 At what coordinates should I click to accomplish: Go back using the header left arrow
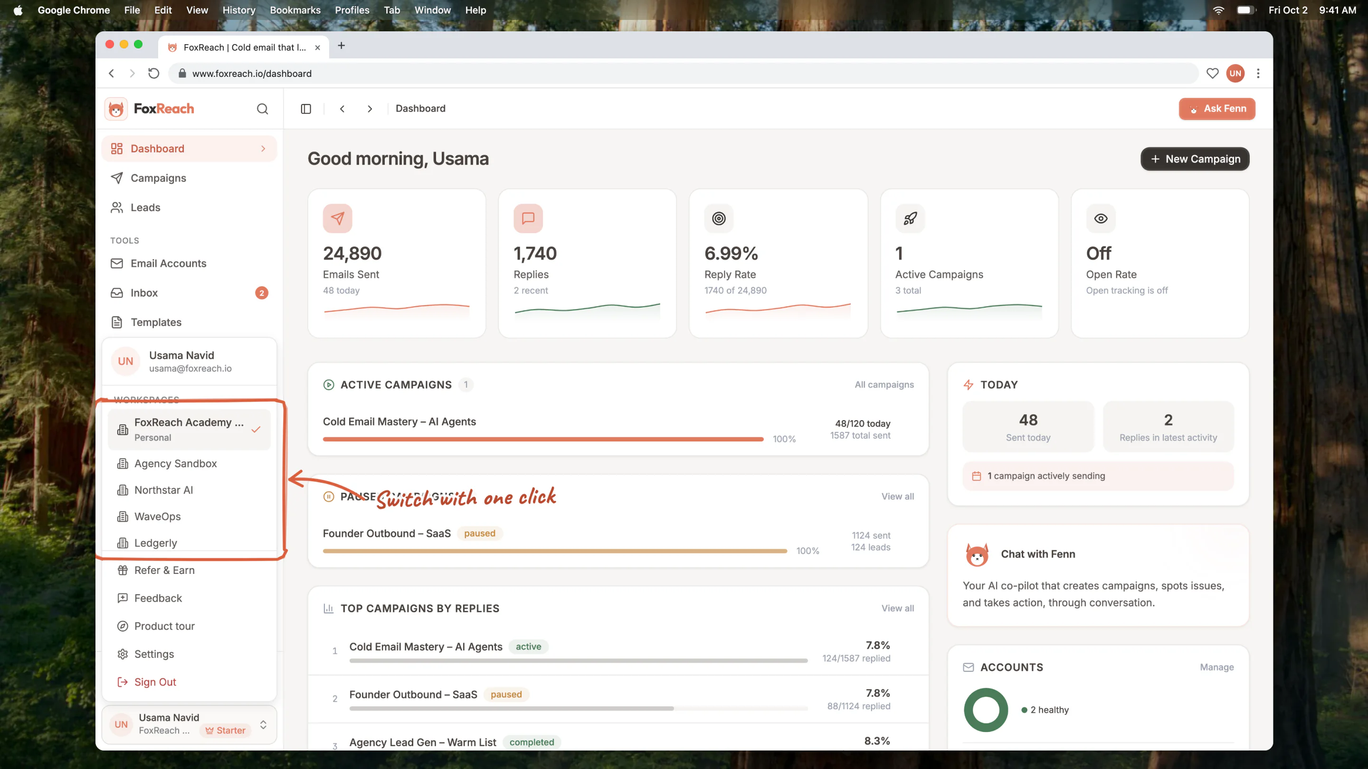point(342,109)
